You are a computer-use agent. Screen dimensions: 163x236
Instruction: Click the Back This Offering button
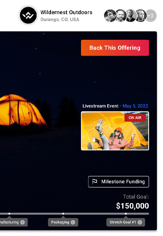pos(115,48)
